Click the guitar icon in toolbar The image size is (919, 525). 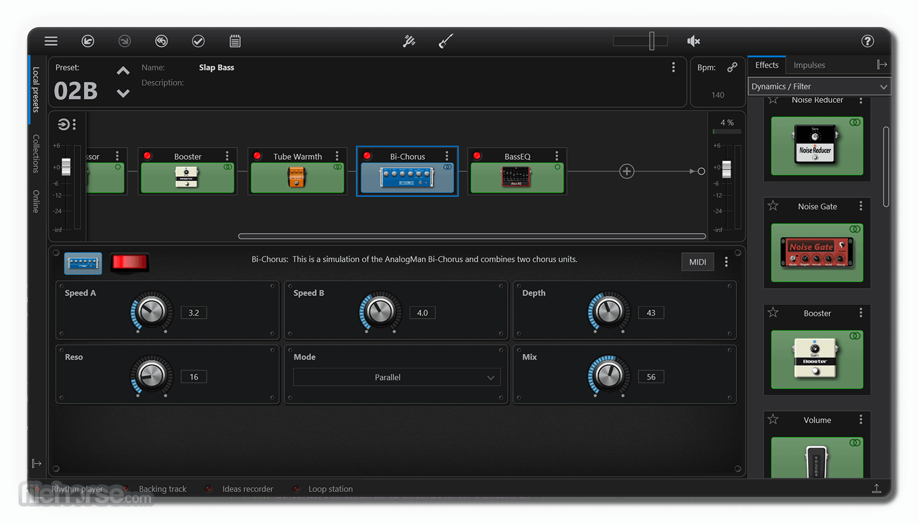(445, 41)
